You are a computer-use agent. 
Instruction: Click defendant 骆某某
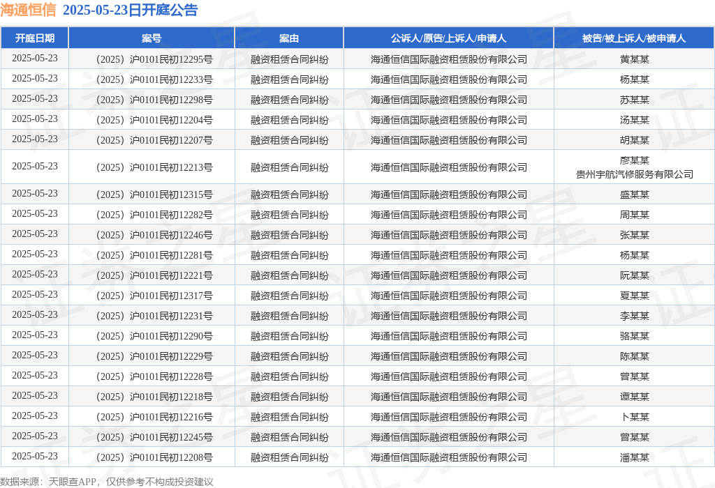[x=634, y=336]
